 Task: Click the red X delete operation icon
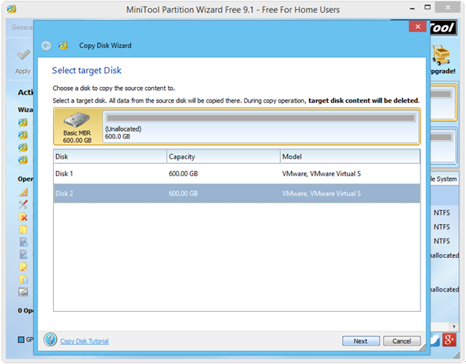click(23, 217)
